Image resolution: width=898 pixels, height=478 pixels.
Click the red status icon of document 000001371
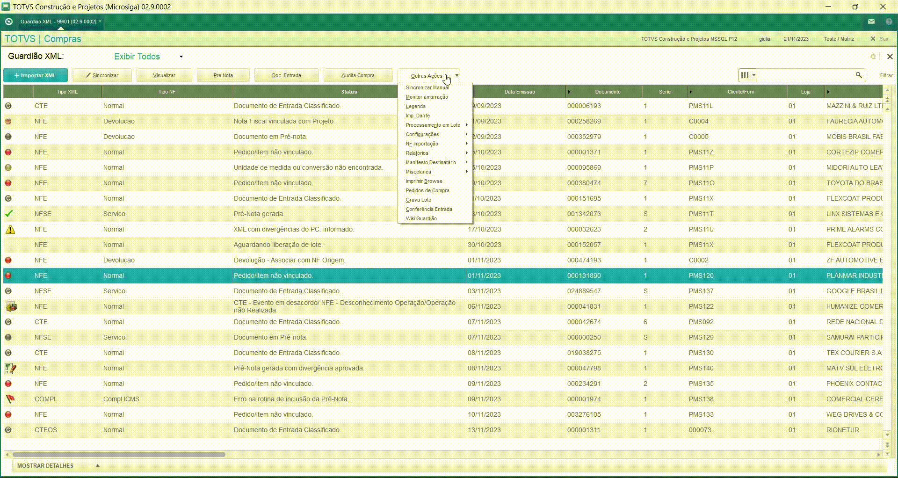pyautogui.click(x=8, y=152)
